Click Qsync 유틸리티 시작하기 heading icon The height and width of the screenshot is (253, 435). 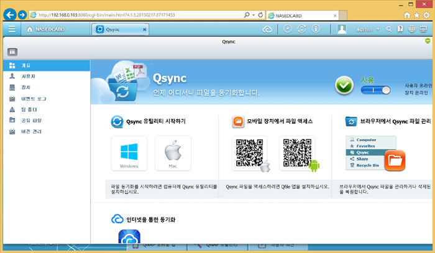coord(117,121)
